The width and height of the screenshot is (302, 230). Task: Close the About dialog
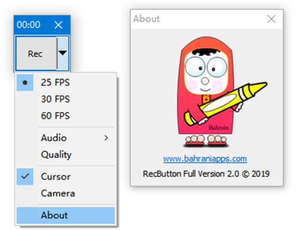271,19
